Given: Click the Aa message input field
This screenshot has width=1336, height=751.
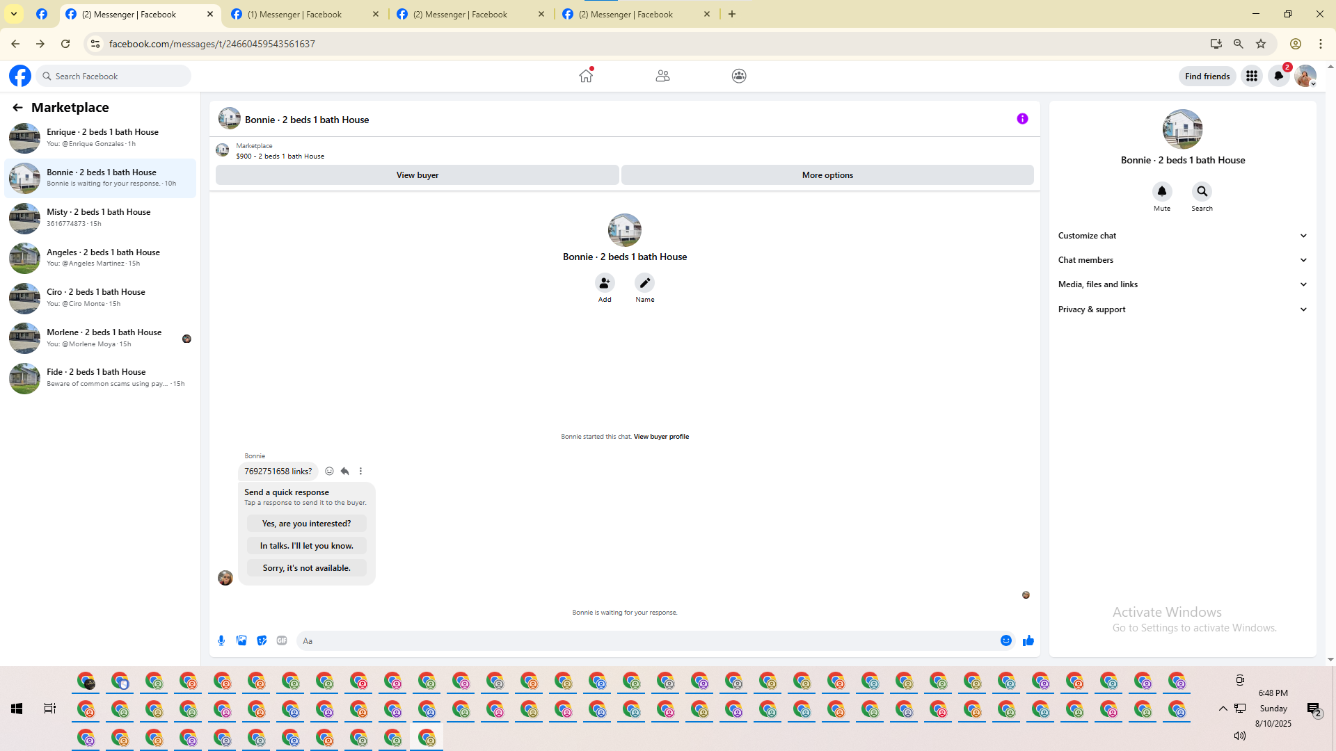Looking at the screenshot, I should (647, 640).
